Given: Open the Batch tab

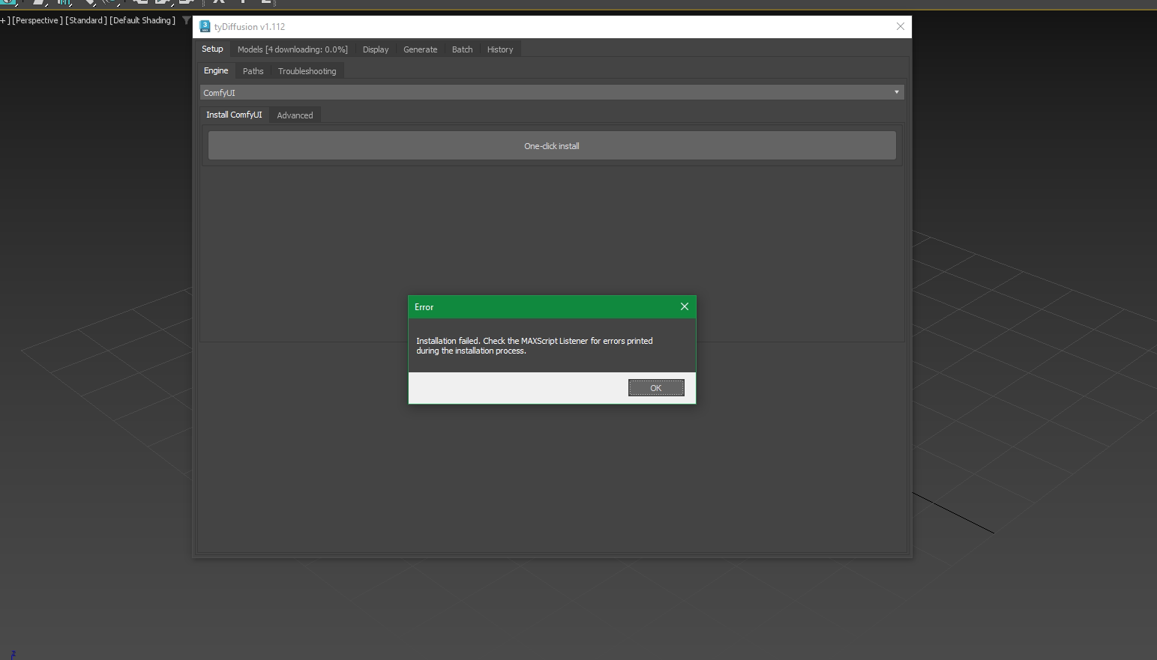Looking at the screenshot, I should [x=462, y=49].
